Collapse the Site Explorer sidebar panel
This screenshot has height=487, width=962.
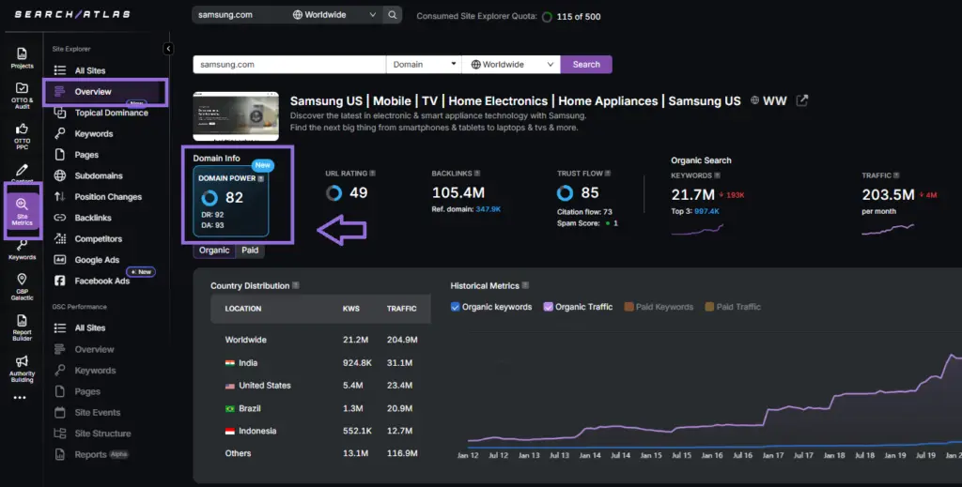[x=168, y=49]
